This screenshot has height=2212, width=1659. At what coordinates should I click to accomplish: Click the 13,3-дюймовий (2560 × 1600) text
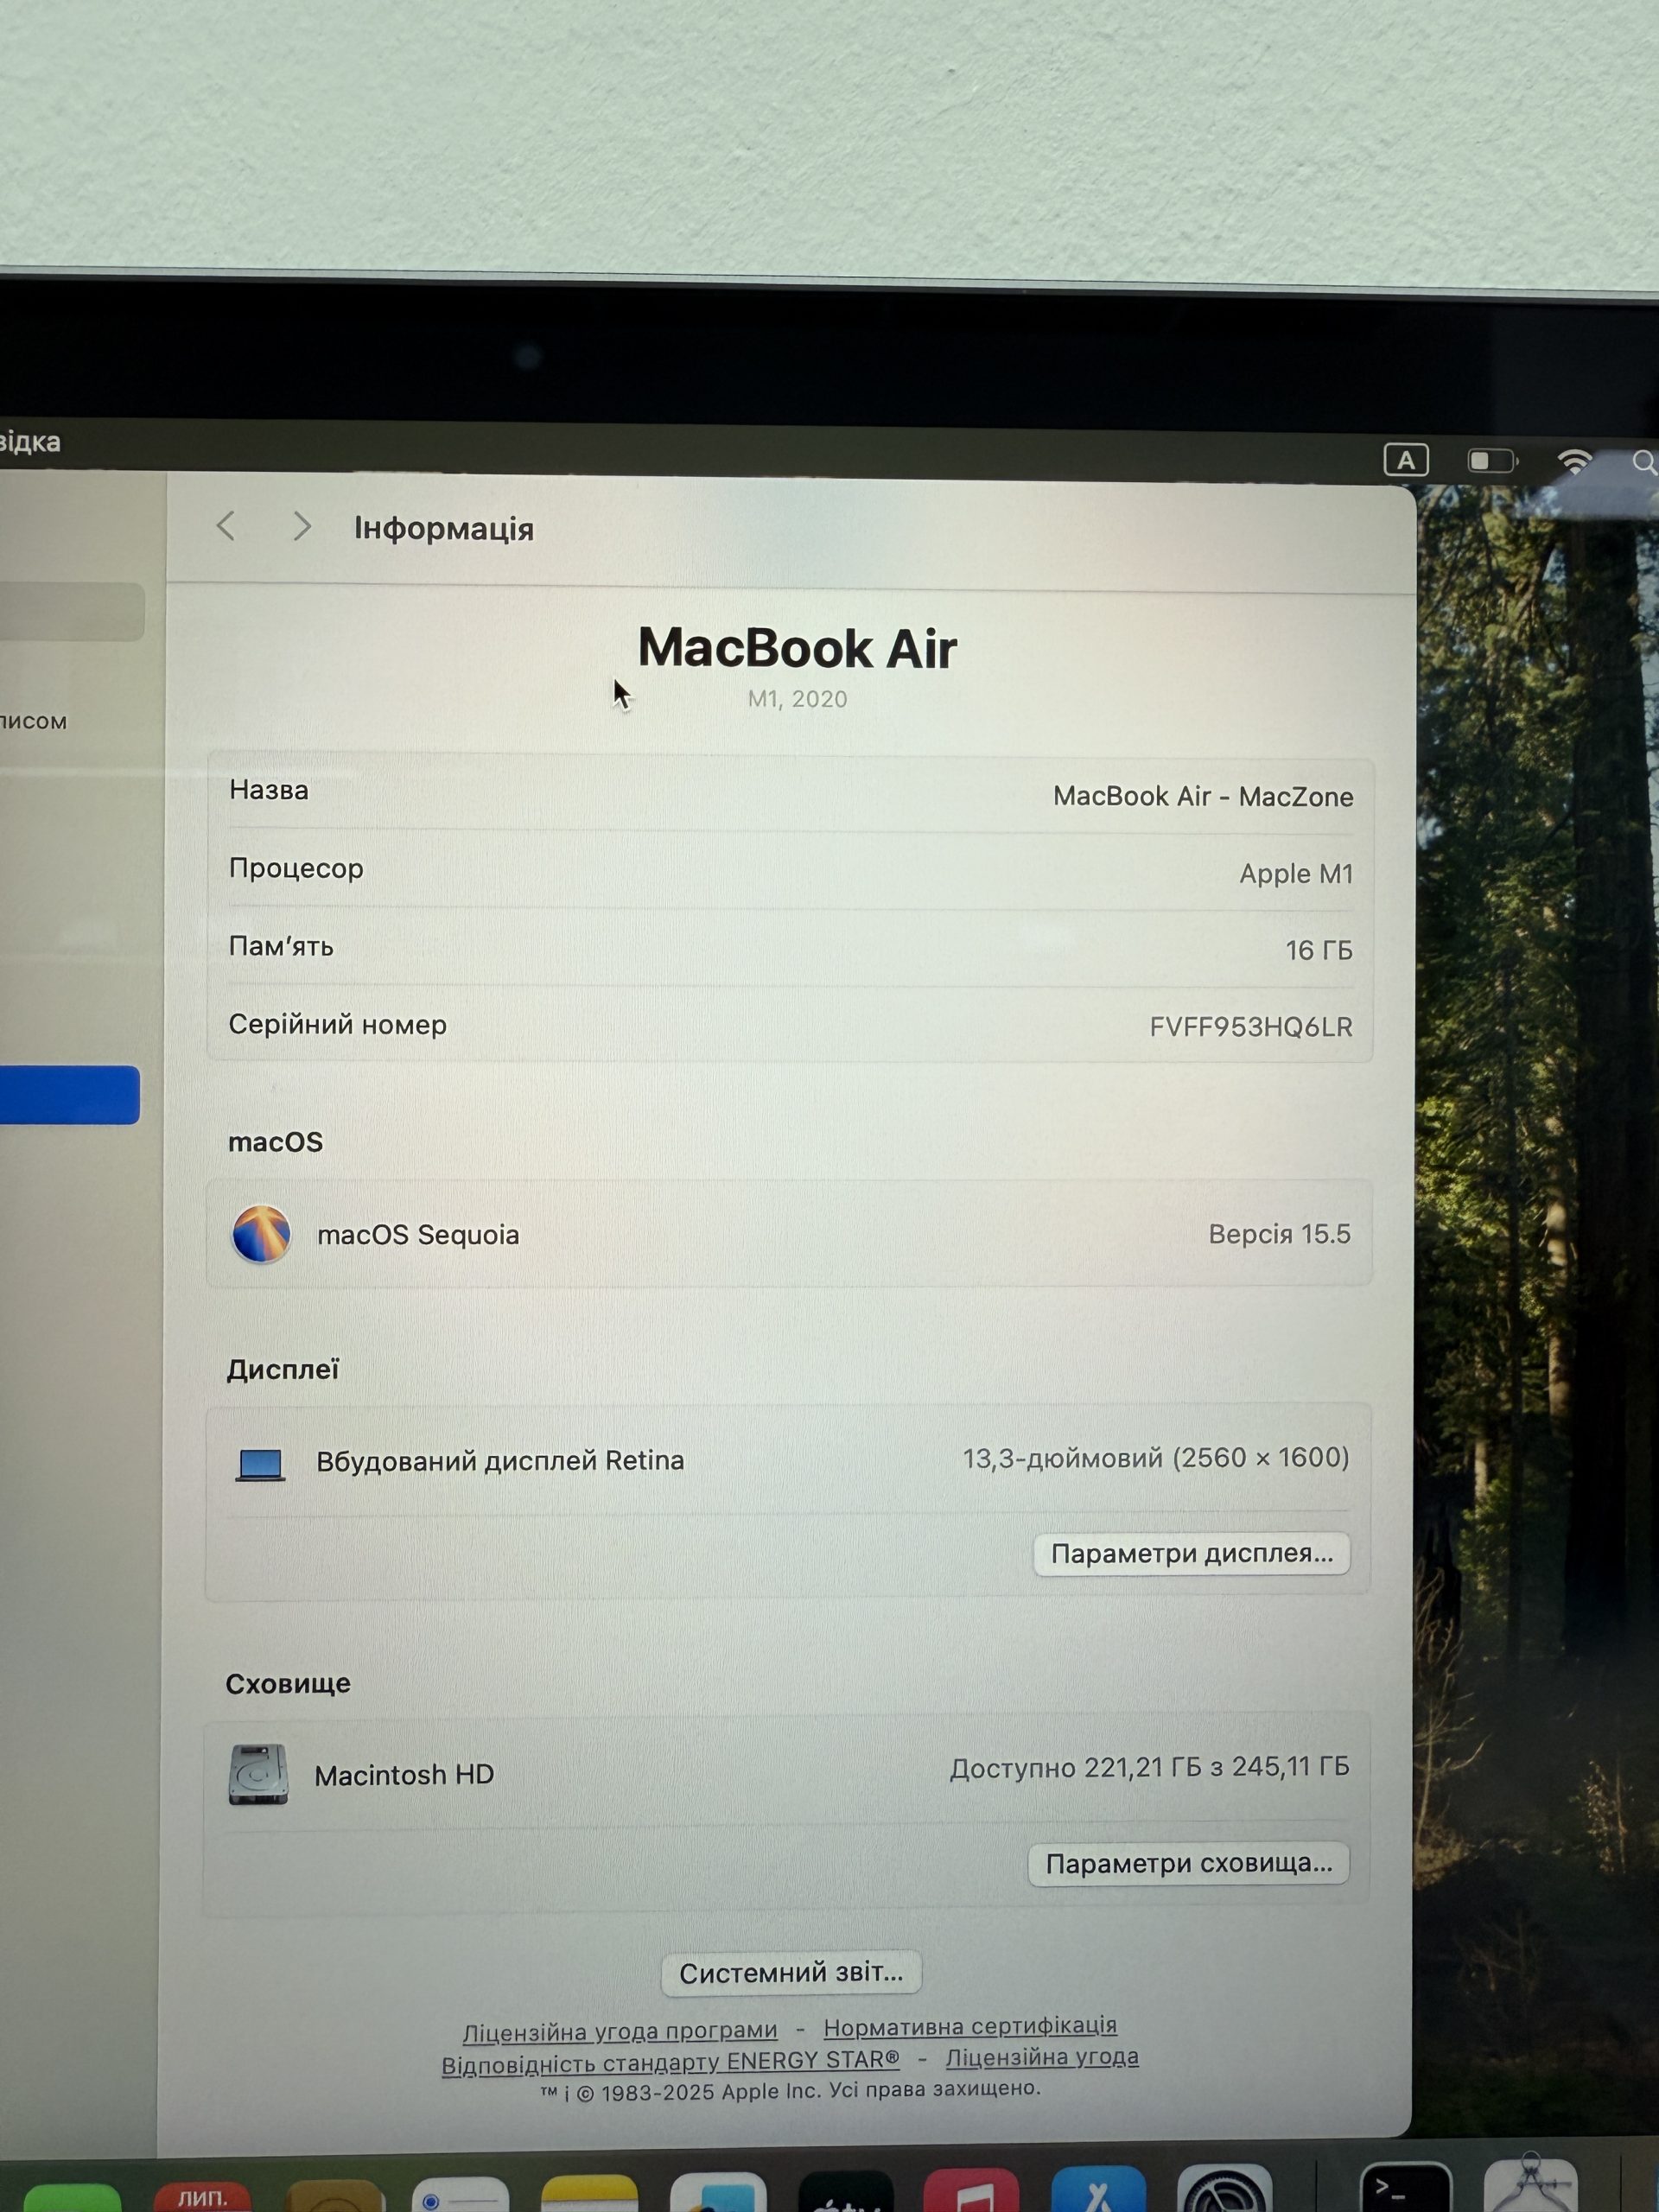point(1156,1458)
